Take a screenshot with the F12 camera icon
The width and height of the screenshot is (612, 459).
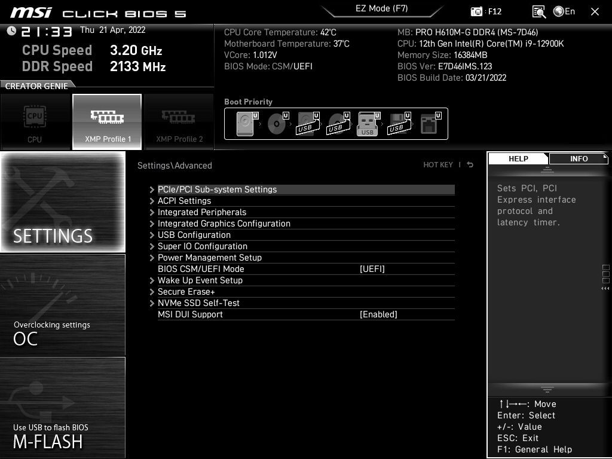point(476,12)
